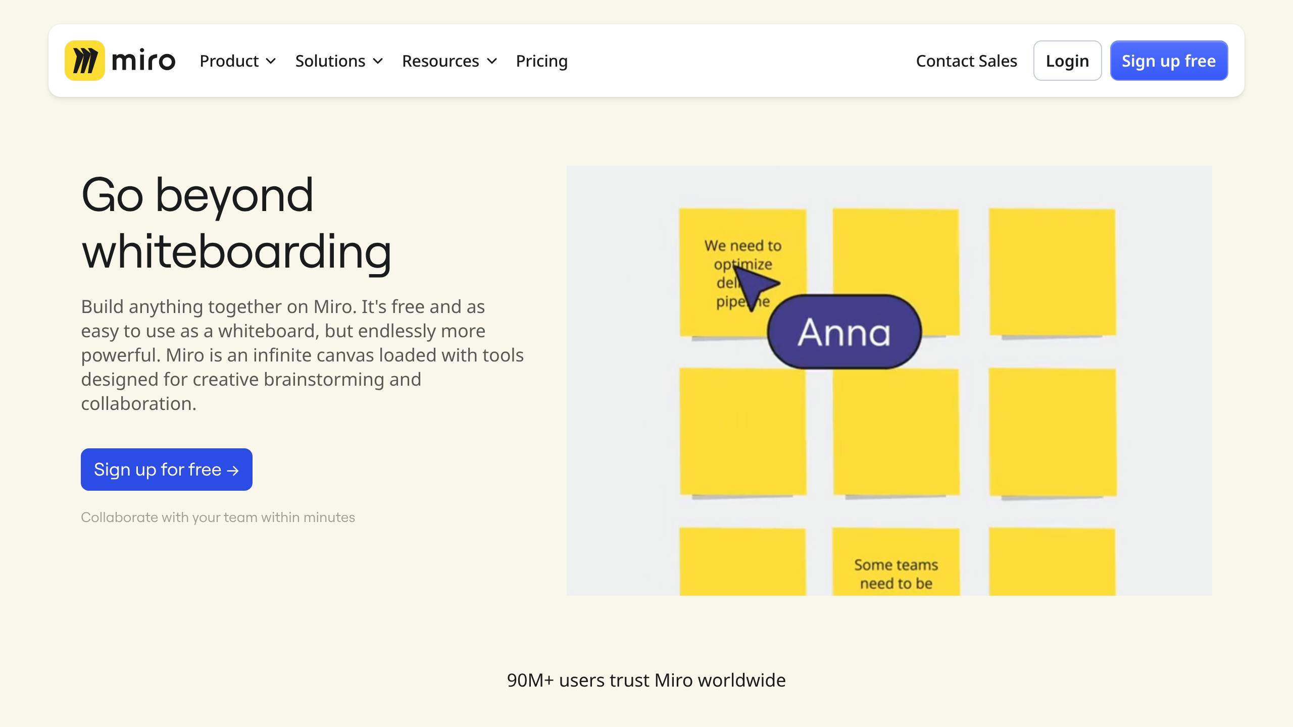Click the Anna cursor name label
Screen dimensions: 1293x727
click(844, 332)
